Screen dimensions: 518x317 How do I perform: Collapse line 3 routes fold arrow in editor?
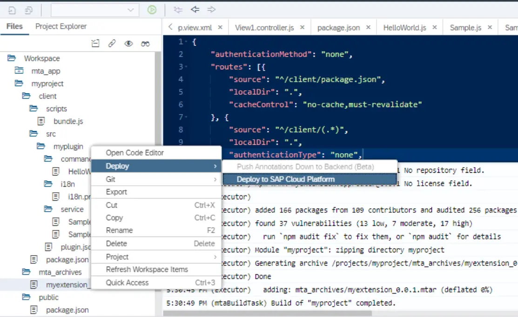point(186,67)
